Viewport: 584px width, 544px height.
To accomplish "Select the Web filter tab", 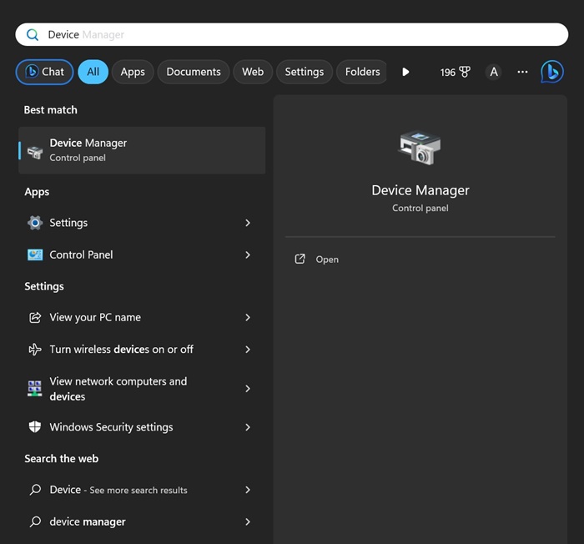I will (x=253, y=72).
